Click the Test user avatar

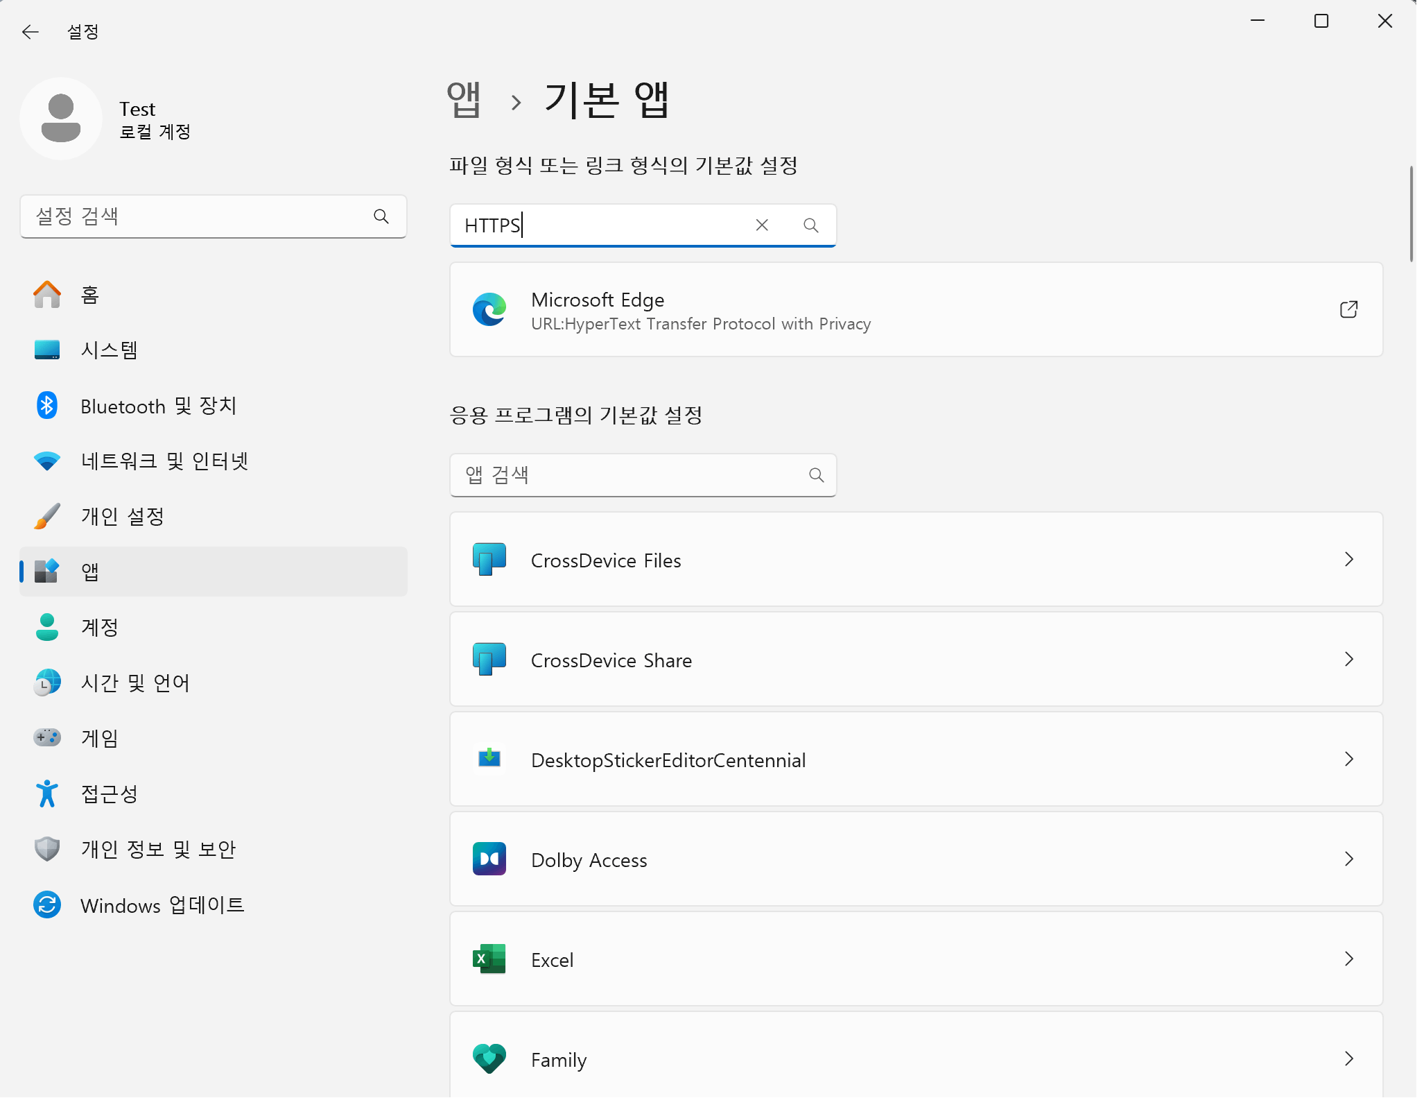tap(61, 119)
